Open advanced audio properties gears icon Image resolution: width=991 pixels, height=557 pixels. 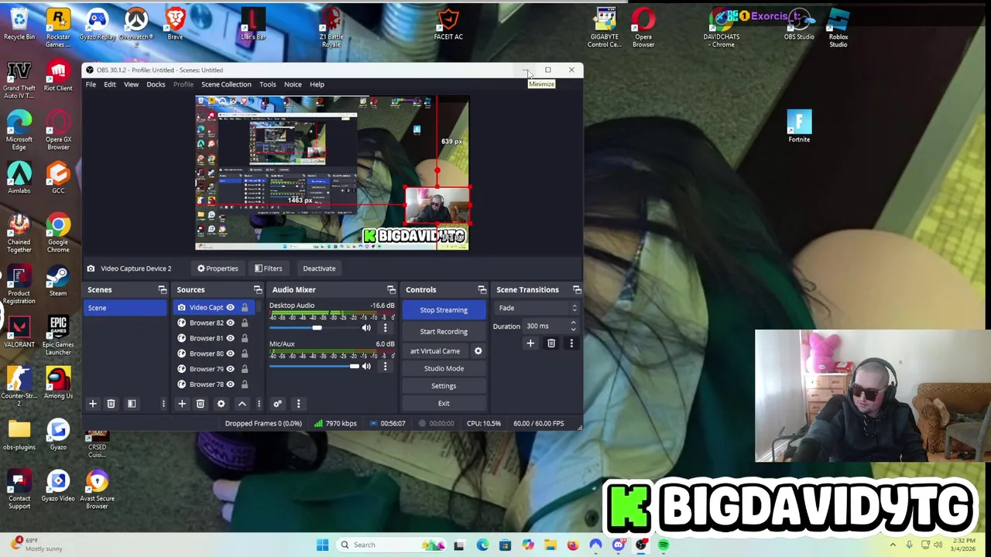[277, 404]
